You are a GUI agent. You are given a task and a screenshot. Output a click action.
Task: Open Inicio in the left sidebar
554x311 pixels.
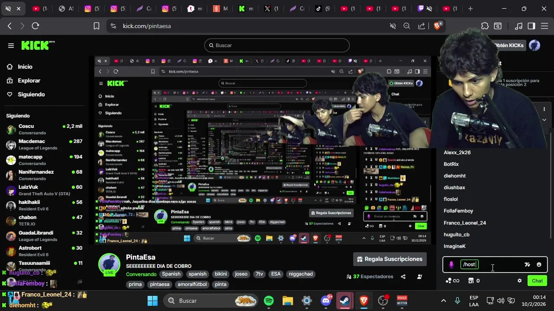(x=25, y=67)
